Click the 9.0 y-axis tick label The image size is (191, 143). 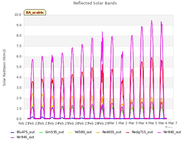[19, 25]
